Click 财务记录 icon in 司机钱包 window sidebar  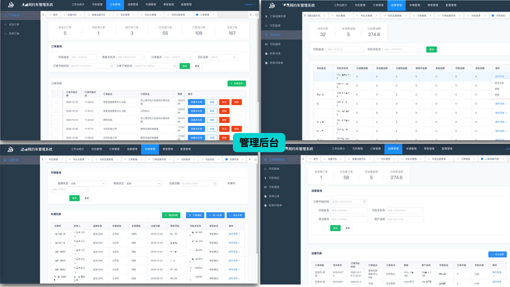pyautogui.click(x=266, y=53)
